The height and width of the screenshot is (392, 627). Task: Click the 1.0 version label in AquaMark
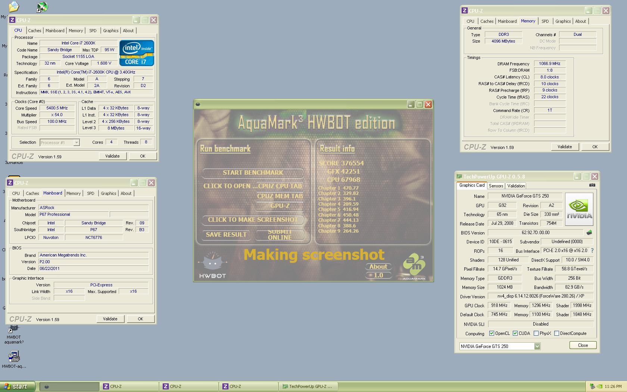[x=378, y=275]
